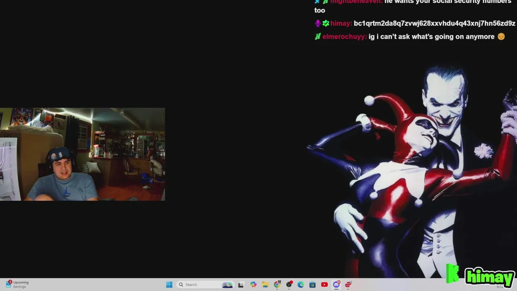Screen dimensions: 517x291
Task: Click the search highlight image in Search box
Action: [x=227, y=285]
